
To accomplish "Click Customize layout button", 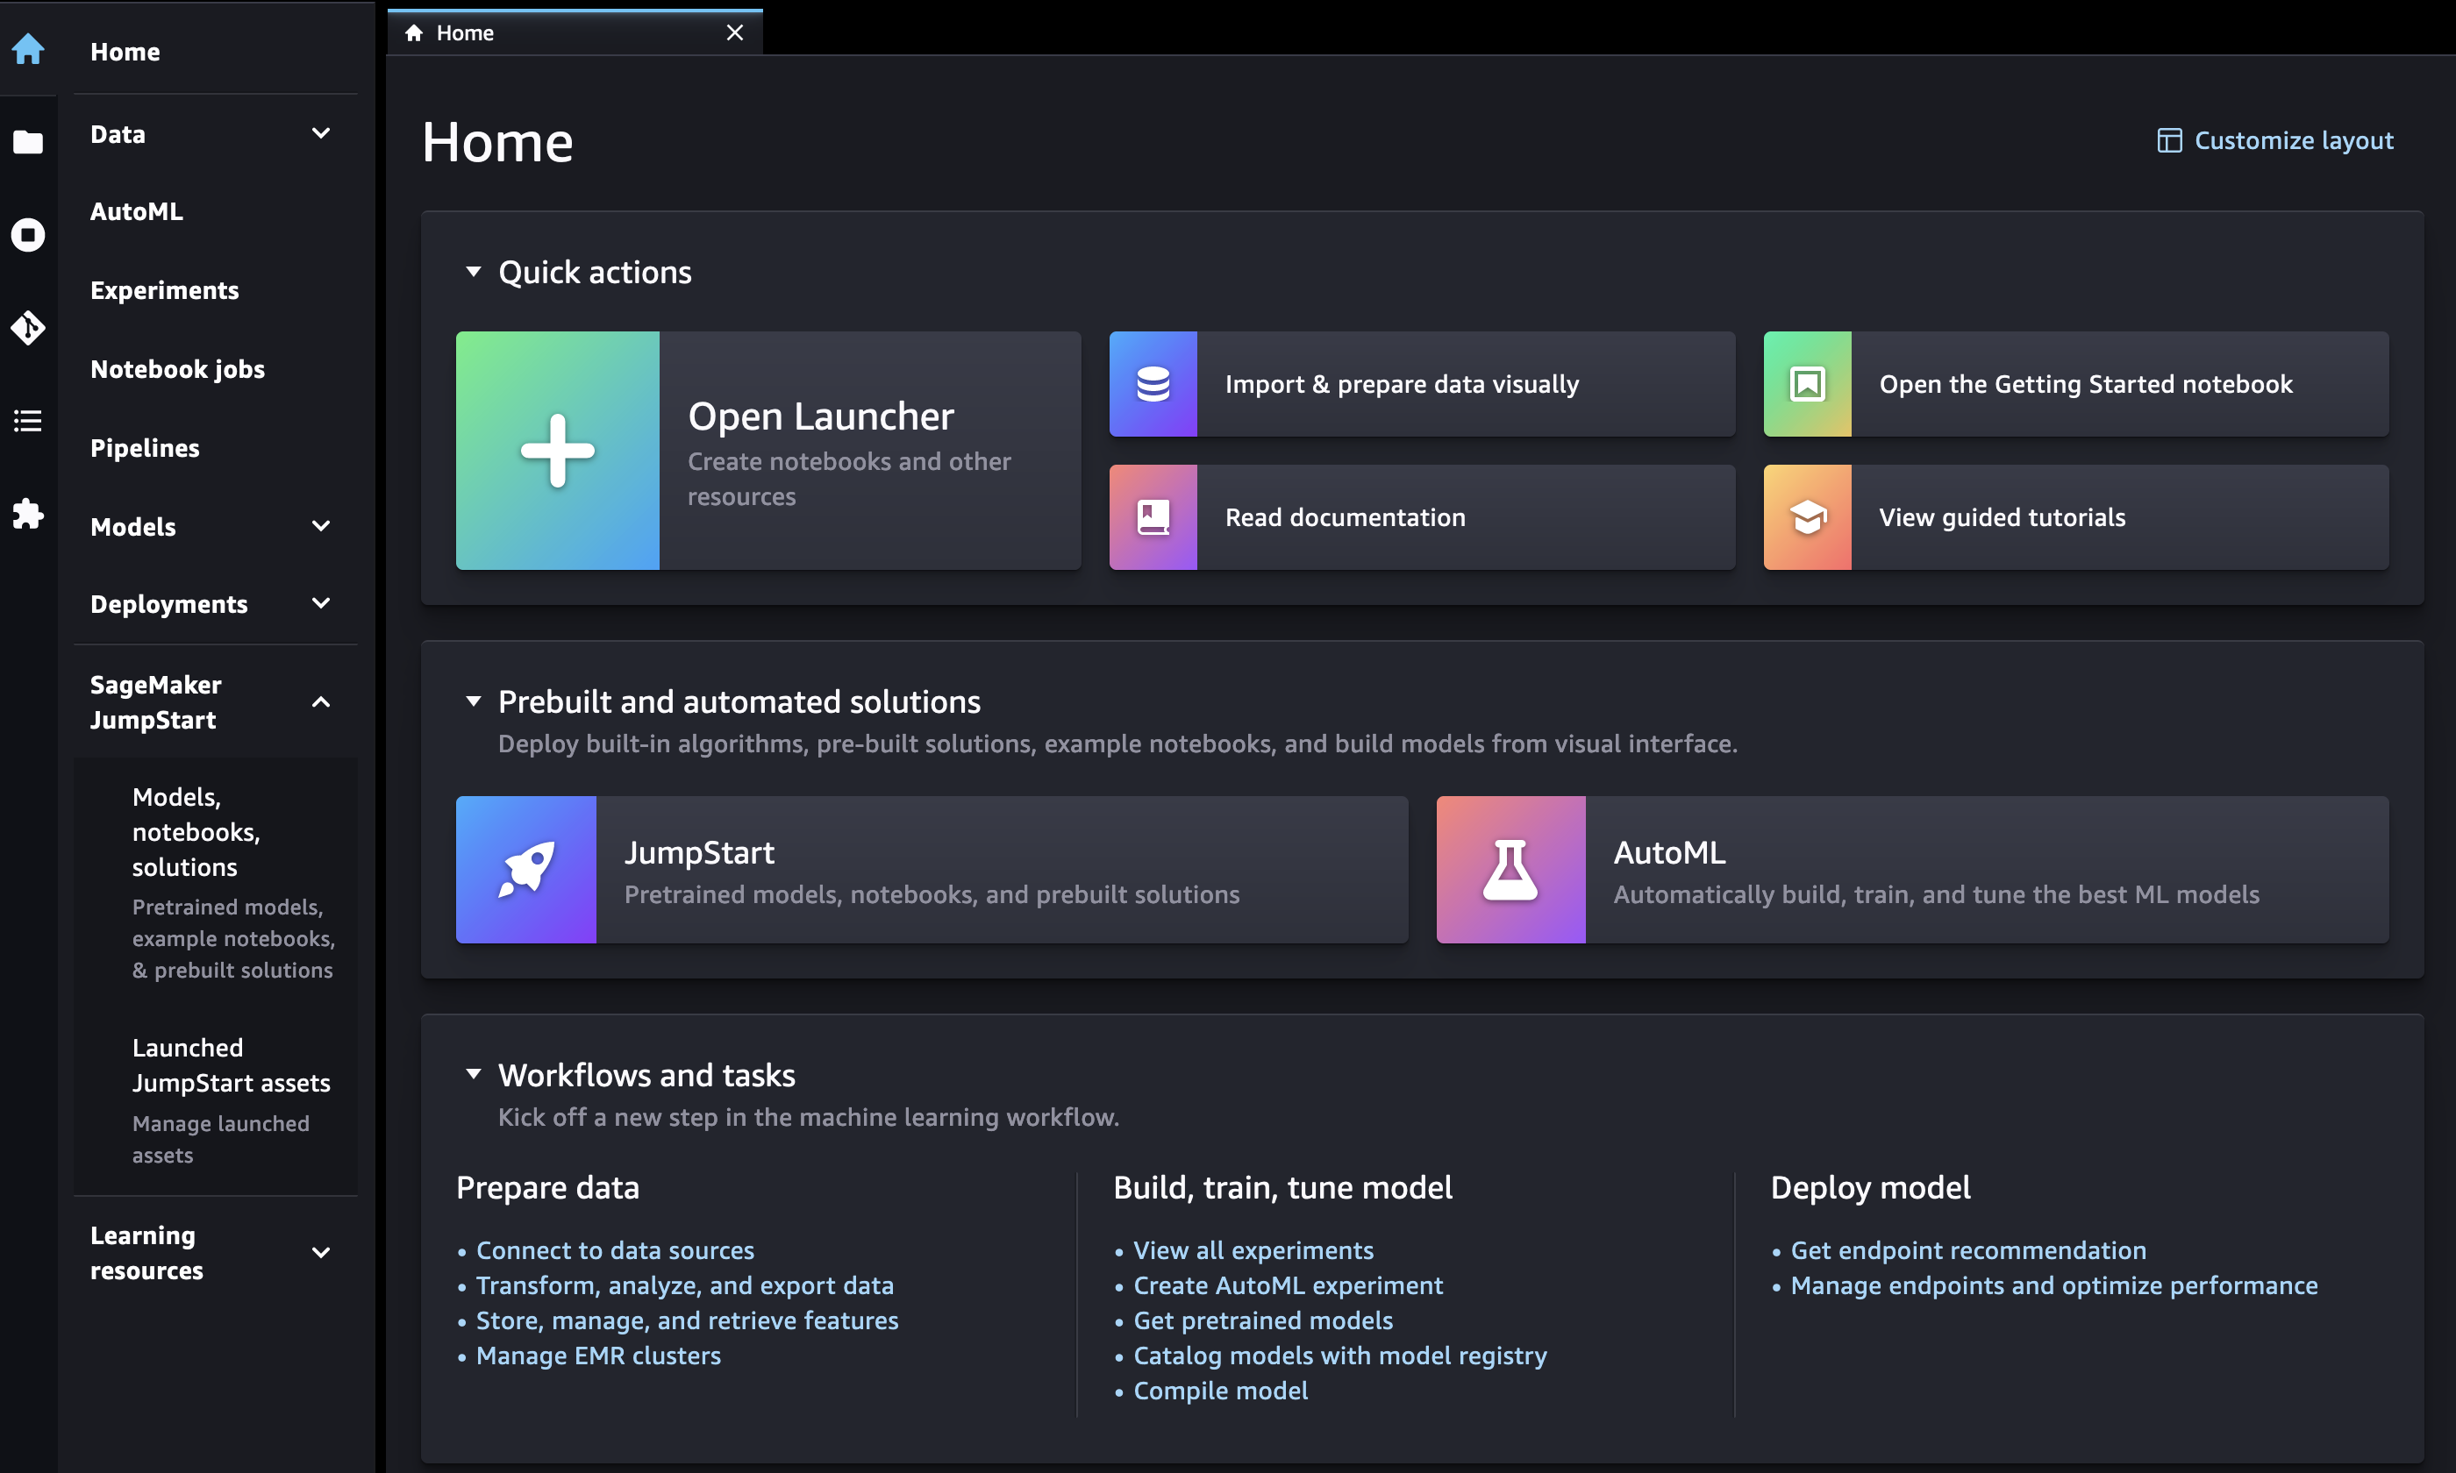I will [x=2274, y=139].
